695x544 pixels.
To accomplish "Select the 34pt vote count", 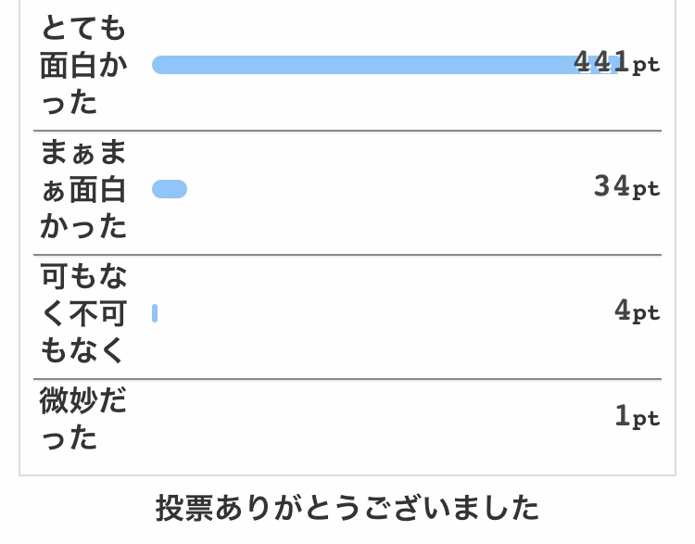I will tap(626, 186).
